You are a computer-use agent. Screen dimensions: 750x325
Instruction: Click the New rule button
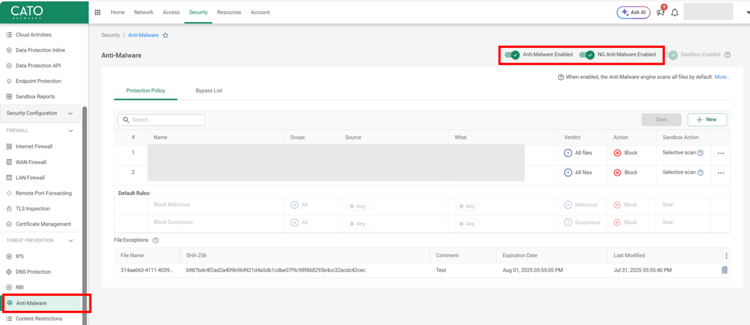point(707,119)
